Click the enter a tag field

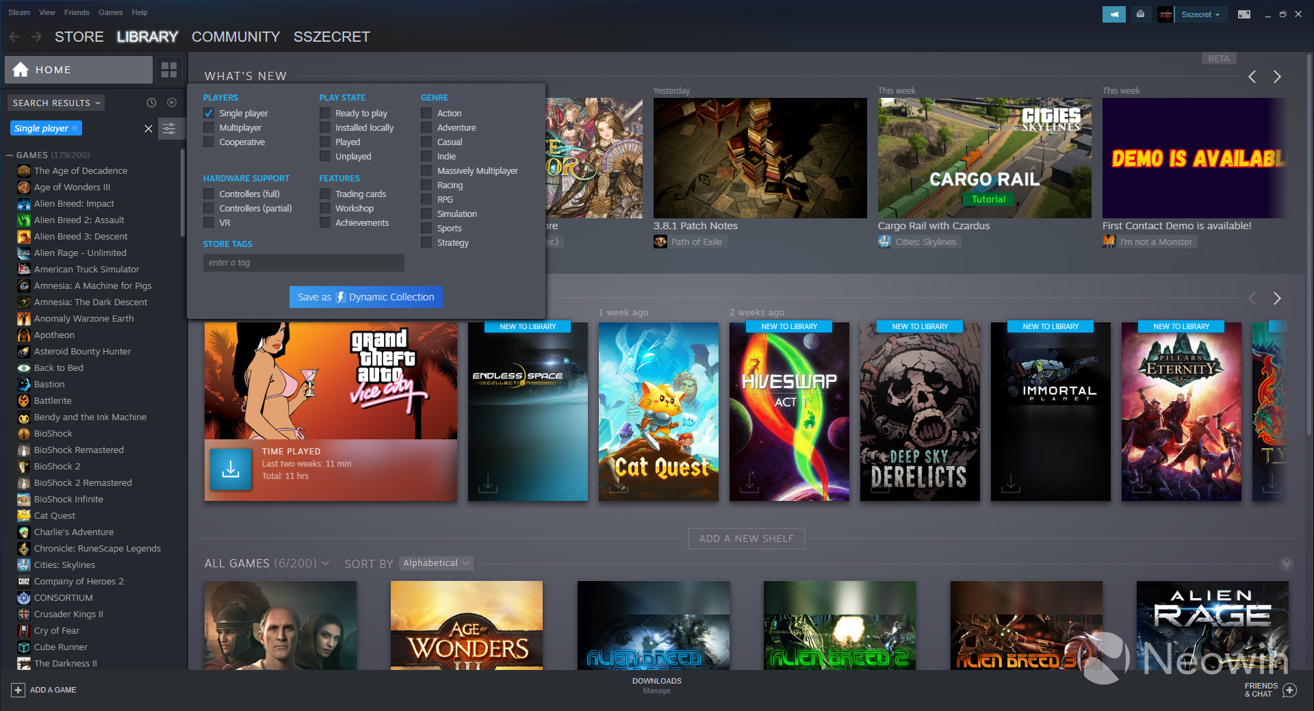304,263
